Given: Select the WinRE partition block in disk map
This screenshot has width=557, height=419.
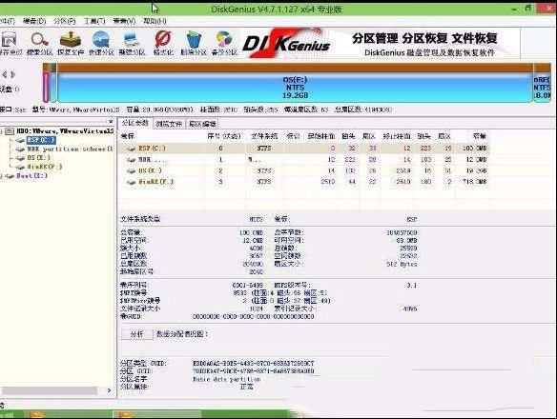Looking at the screenshot, I should [x=542, y=88].
